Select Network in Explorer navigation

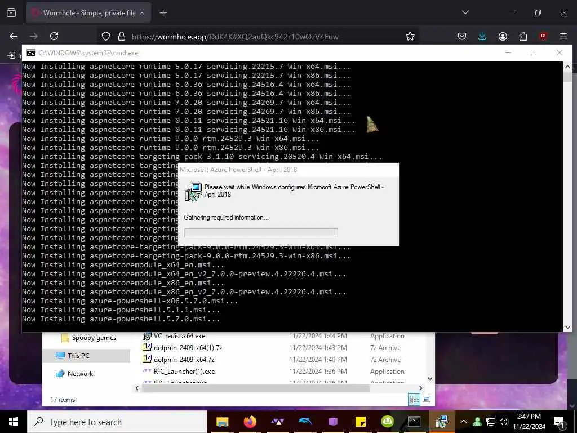[x=80, y=374]
